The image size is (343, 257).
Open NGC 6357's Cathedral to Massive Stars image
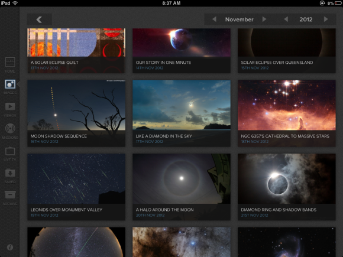[x=287, y=113]
